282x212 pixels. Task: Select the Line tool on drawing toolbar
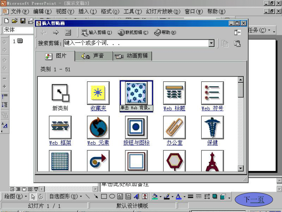pos(88,196)
